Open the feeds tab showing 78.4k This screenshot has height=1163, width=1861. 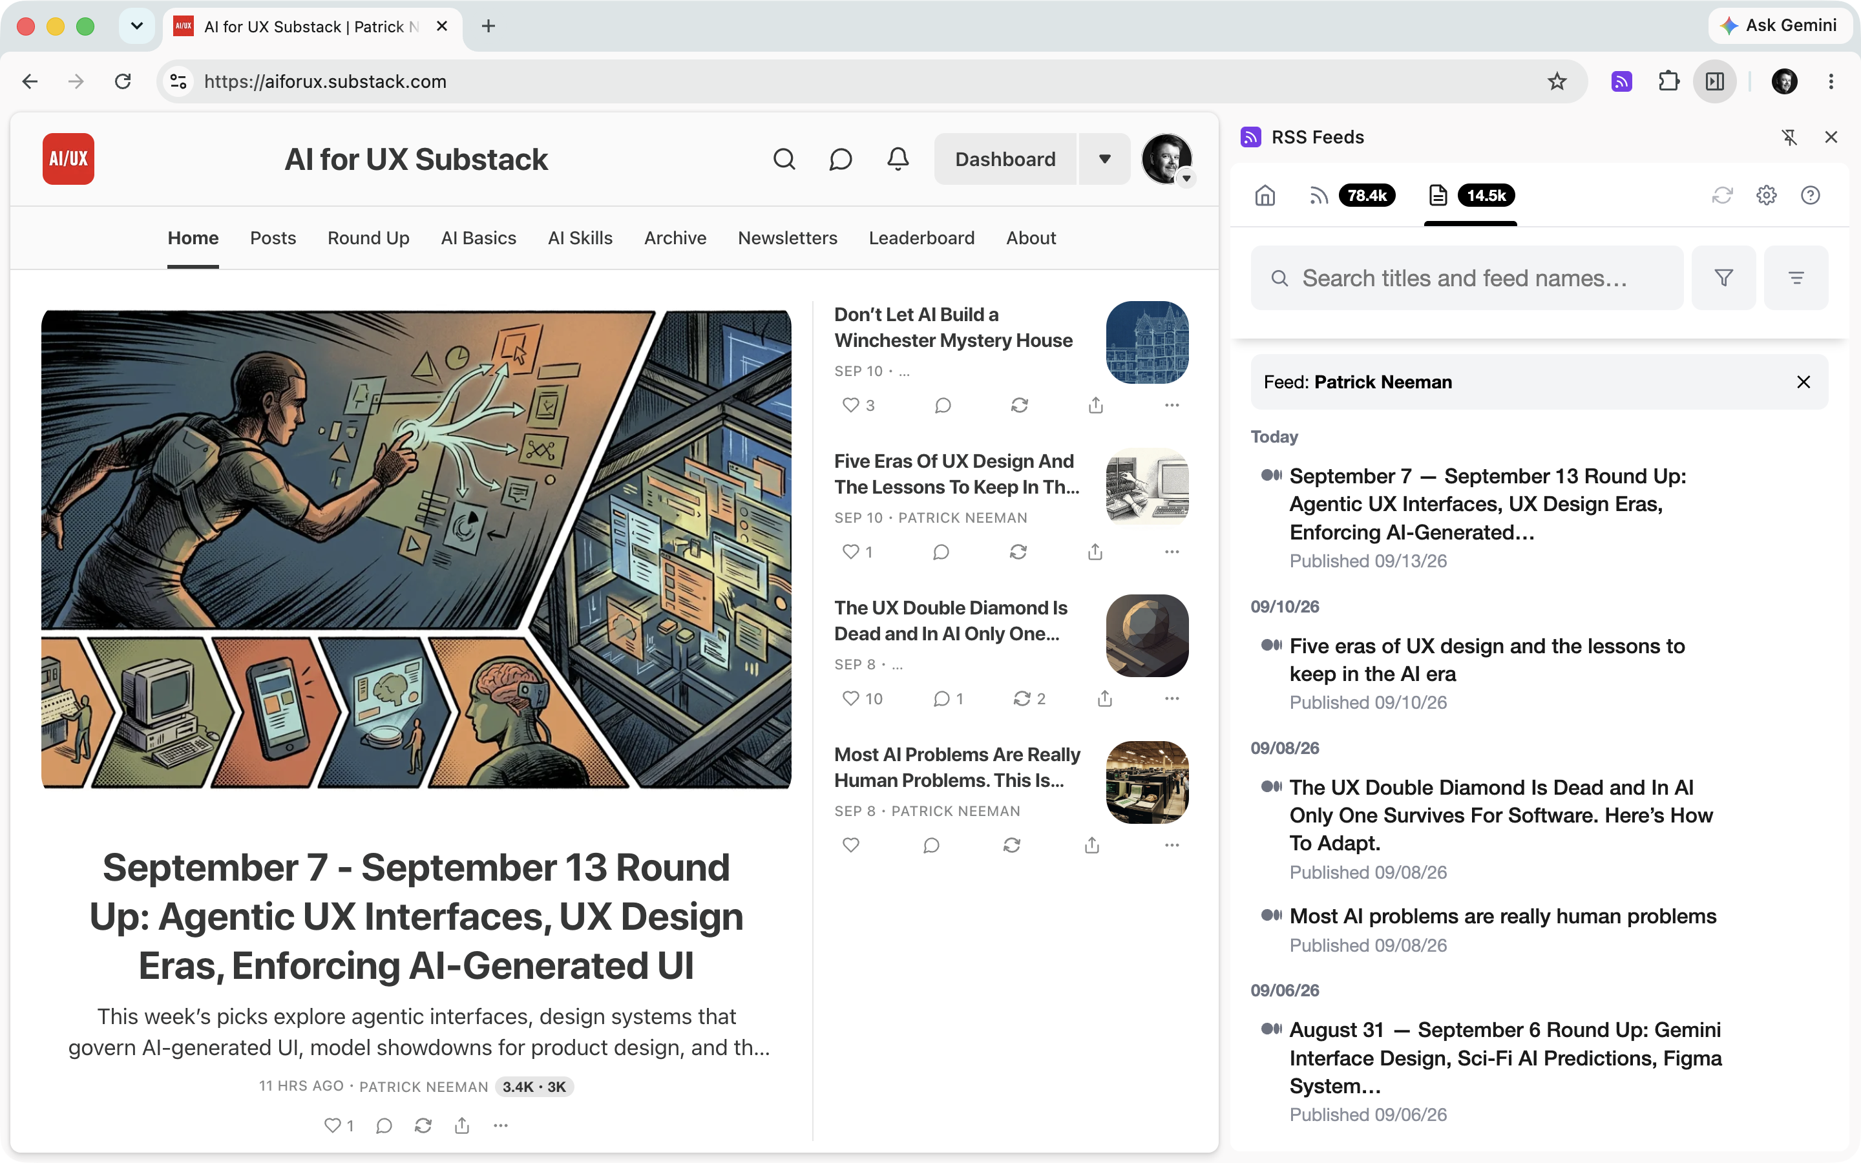click(1351, 195)
